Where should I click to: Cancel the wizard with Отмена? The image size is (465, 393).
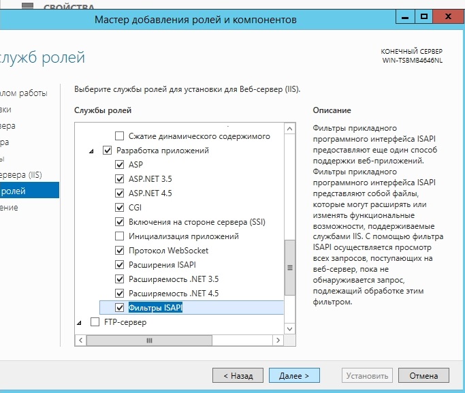(x=423, y=375)
